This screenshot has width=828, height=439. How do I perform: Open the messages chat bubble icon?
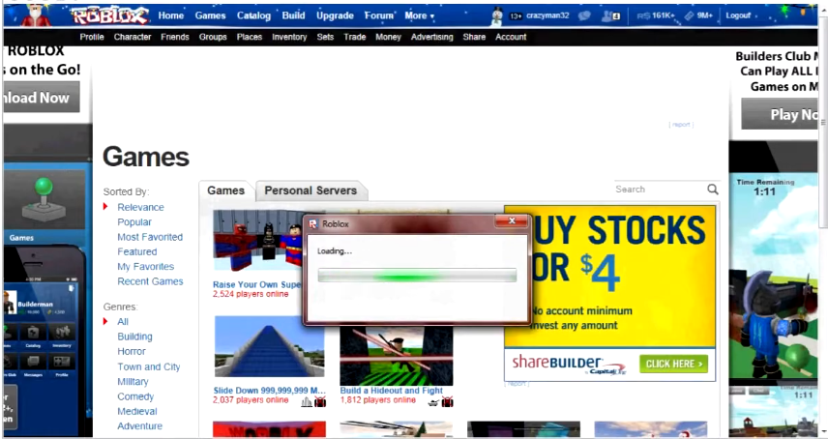point(584,16)
